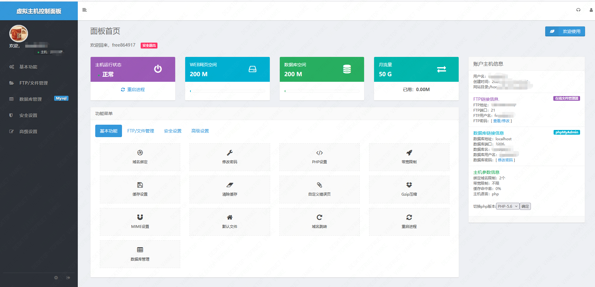The width and height of the screenshot is (595, 287).
Task: Switch to the 安全设置 tab
Action: tap(172, 131)
